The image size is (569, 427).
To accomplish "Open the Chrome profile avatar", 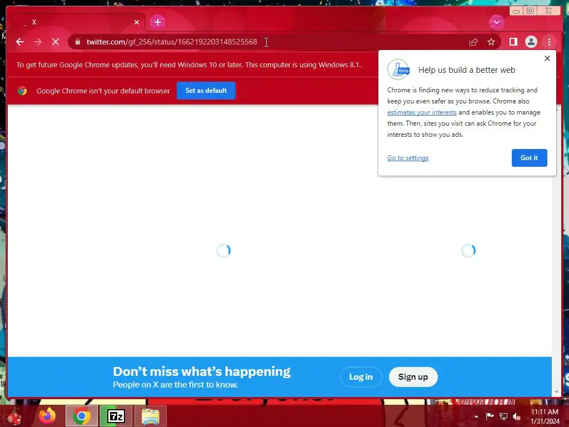I will 531,42.
